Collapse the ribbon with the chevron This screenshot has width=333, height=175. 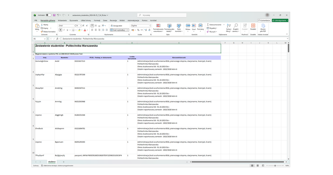pyautogui.click(x=287, y=34)
